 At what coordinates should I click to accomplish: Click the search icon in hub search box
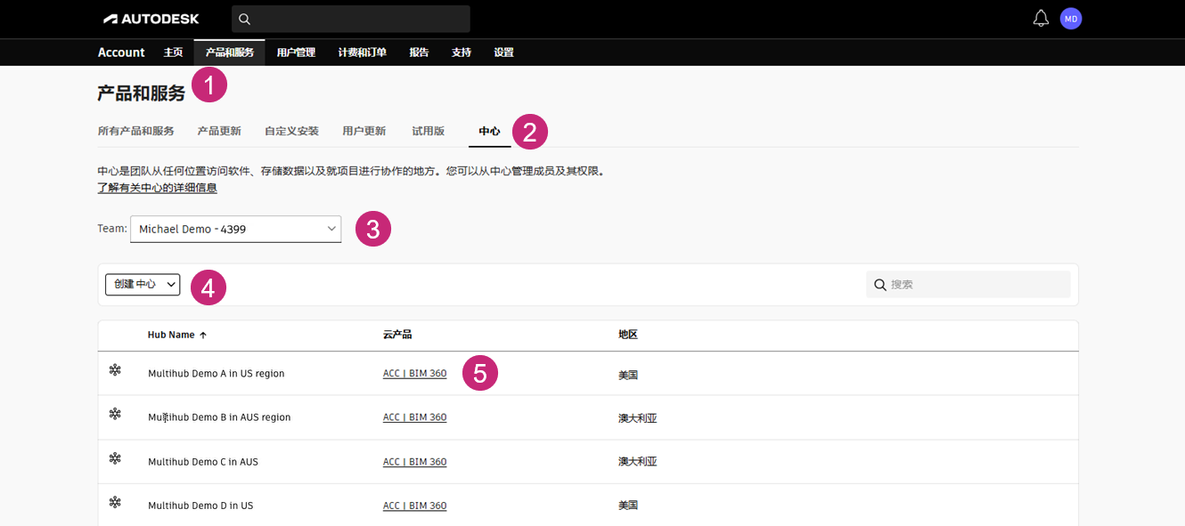coord(880,284)
